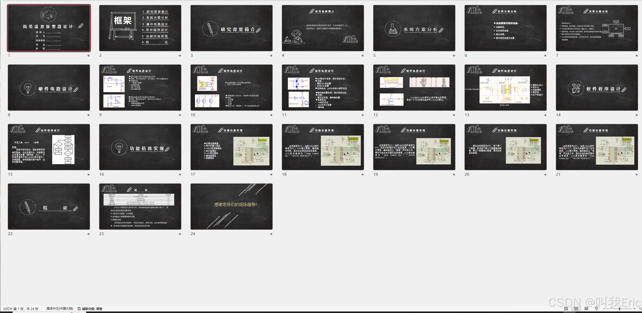Select slide 15 with the flowchart

pyautogui.click(x=49, y=147)
